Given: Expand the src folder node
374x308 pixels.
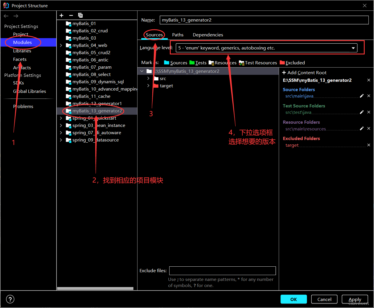Looking at the screenshot, I should [148, 78].
